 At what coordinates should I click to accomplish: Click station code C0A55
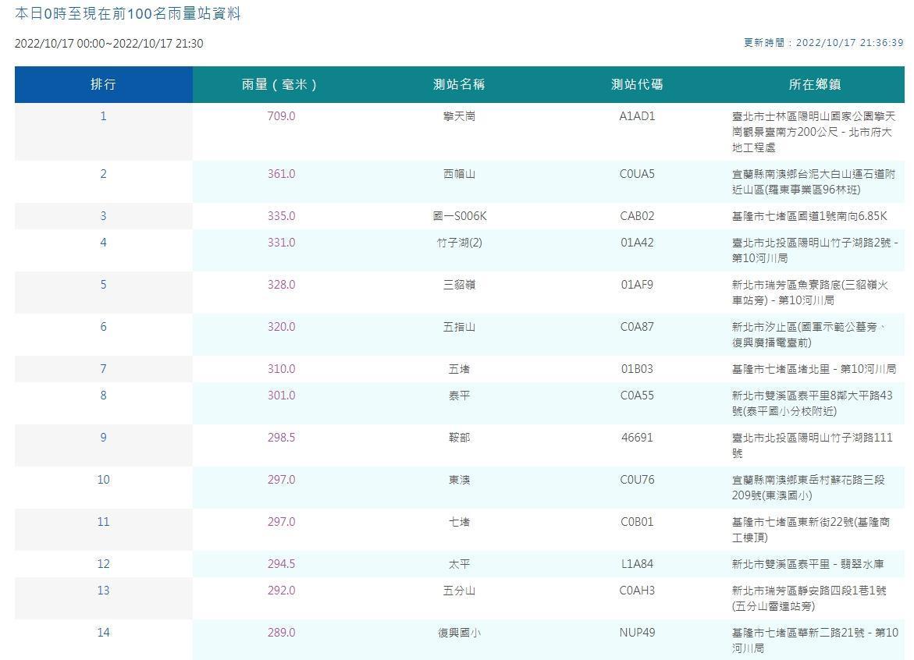pyautogui.click(x=637, y=396)
